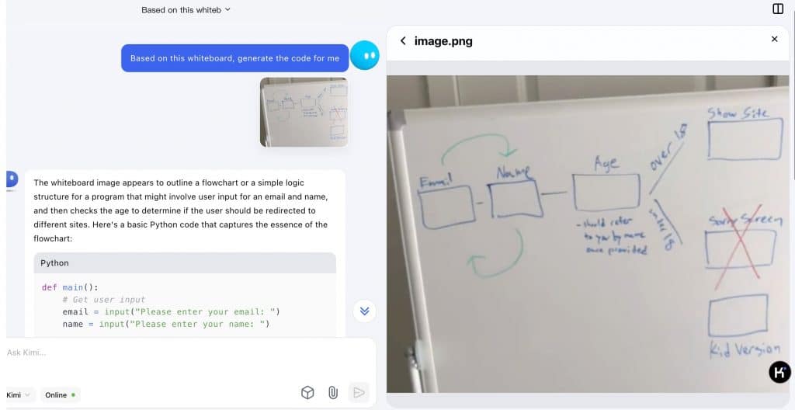Click the enlarged whiteboard image preview
Image resolution: width=795 pixels, height=410 pixels.
coord(587,233)
